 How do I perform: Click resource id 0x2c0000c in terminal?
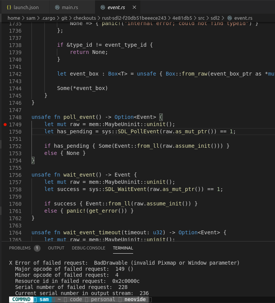click(x=126, y=281)
